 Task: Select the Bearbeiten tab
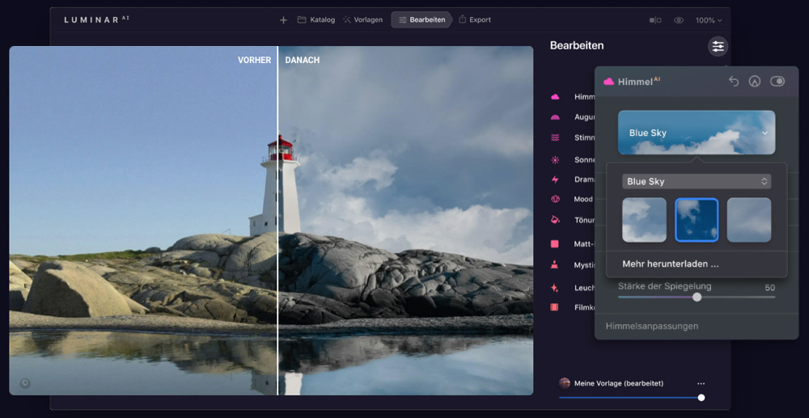421,20
